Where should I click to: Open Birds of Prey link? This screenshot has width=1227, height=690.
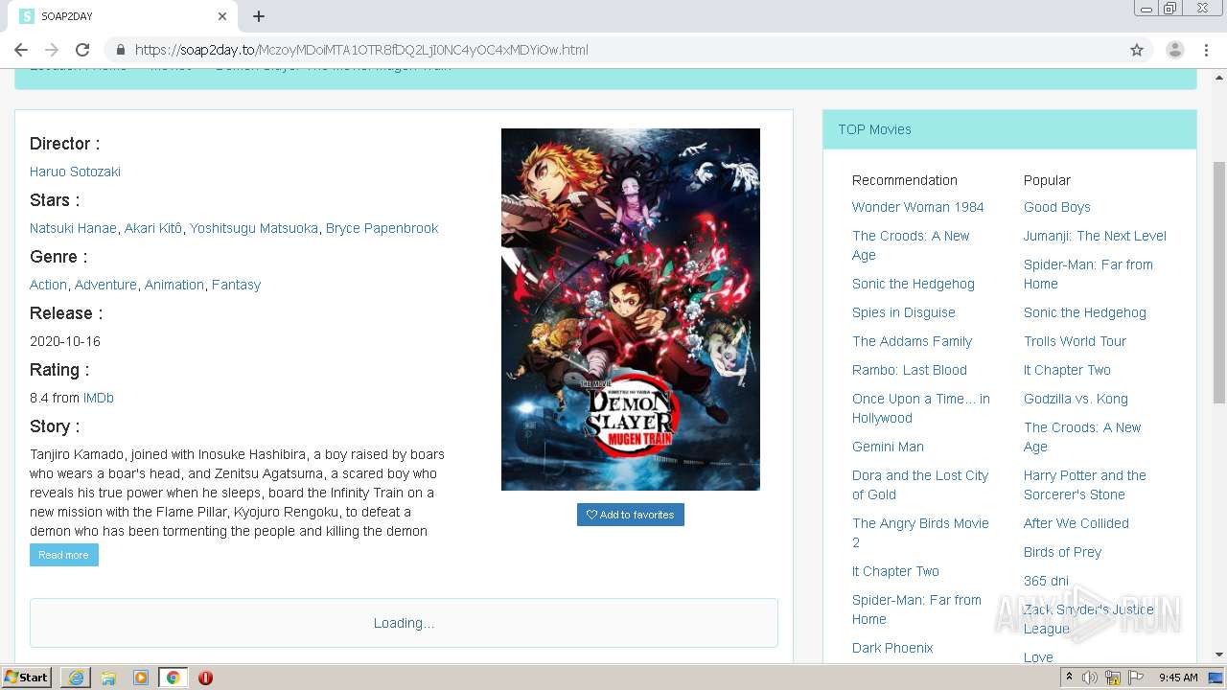coord(1062,552)
